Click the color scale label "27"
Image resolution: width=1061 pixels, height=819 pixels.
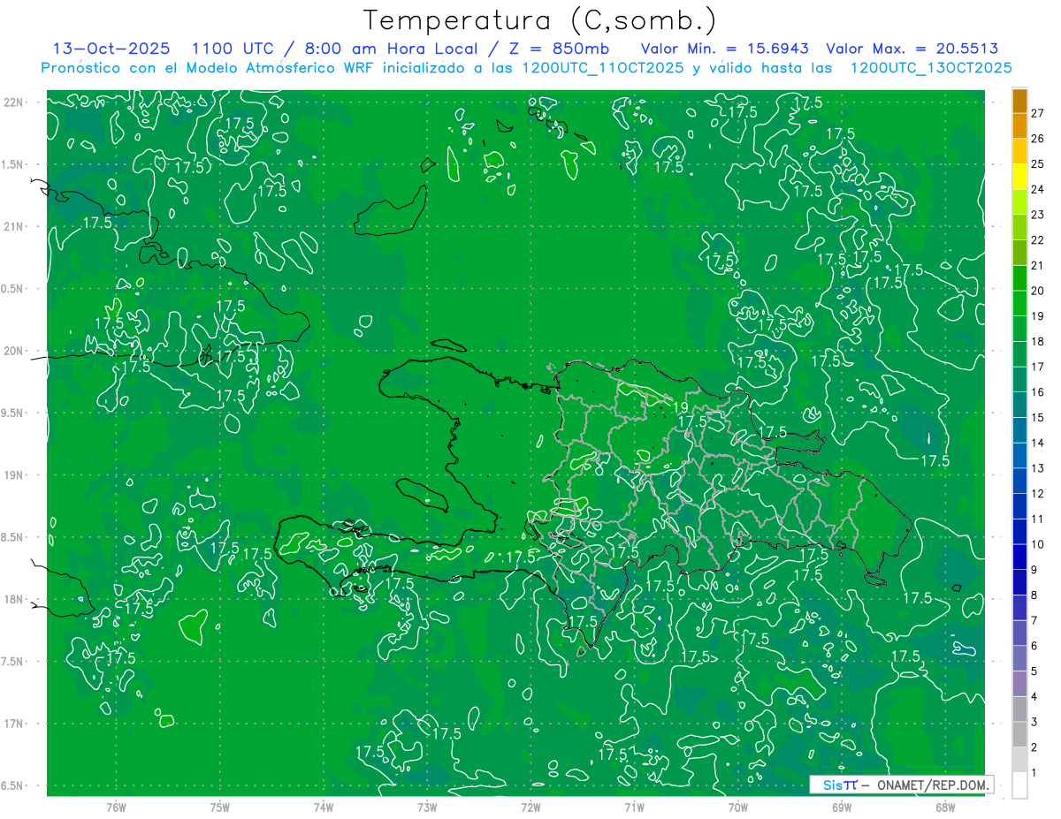(1039, 113)
